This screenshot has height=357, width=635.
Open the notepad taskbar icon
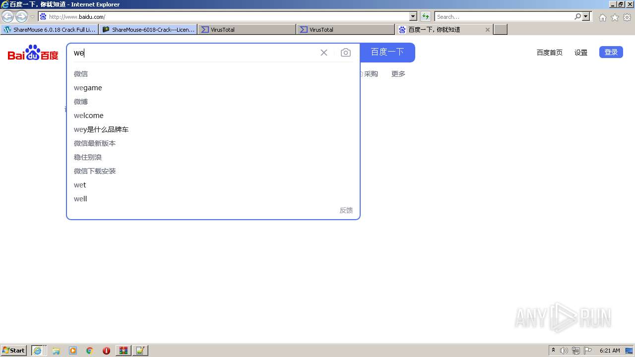pos(140,350)
